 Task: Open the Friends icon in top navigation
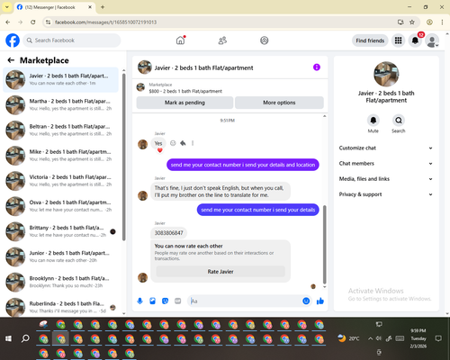tap(222, 40)
